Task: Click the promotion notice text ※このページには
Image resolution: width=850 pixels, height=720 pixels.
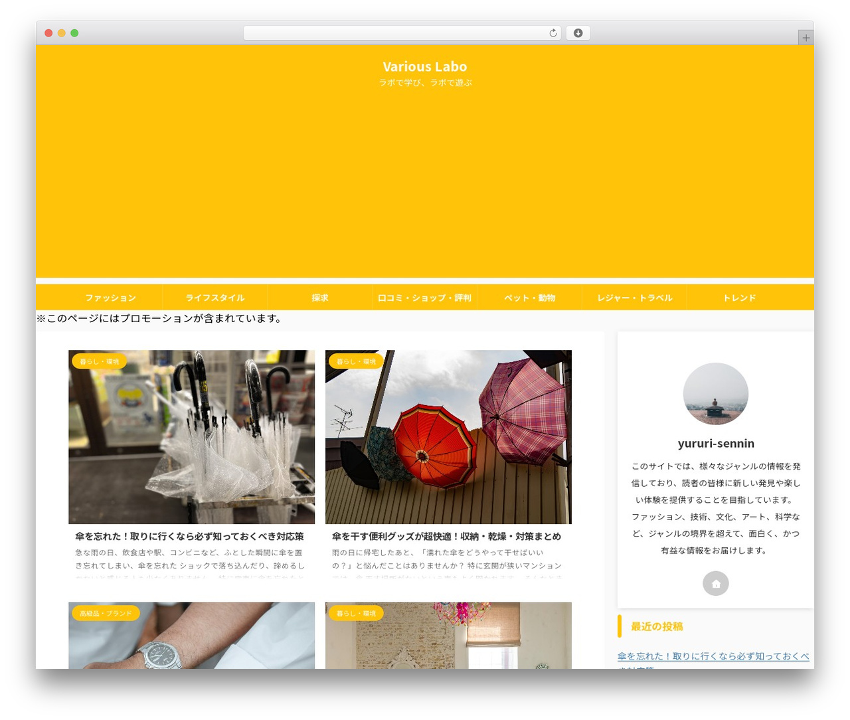Action: [x=159, y=318]
